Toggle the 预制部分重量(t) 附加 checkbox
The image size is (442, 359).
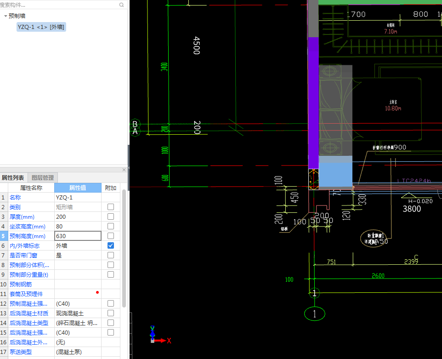(111, 274)
